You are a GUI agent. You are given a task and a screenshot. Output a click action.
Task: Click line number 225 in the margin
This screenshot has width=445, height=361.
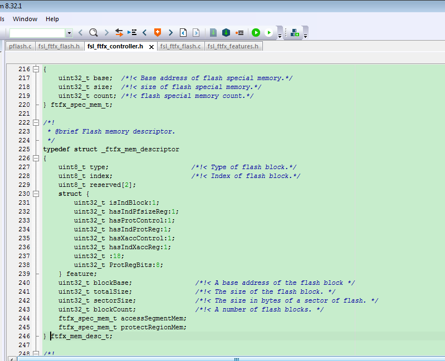tap(24, 149)
